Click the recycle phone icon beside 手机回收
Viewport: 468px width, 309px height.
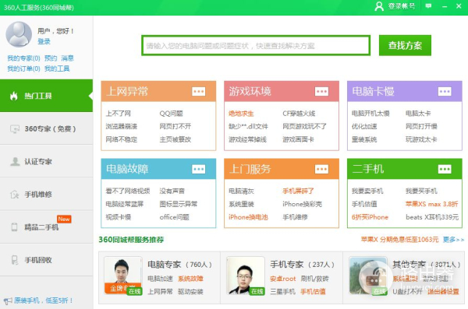14,260
